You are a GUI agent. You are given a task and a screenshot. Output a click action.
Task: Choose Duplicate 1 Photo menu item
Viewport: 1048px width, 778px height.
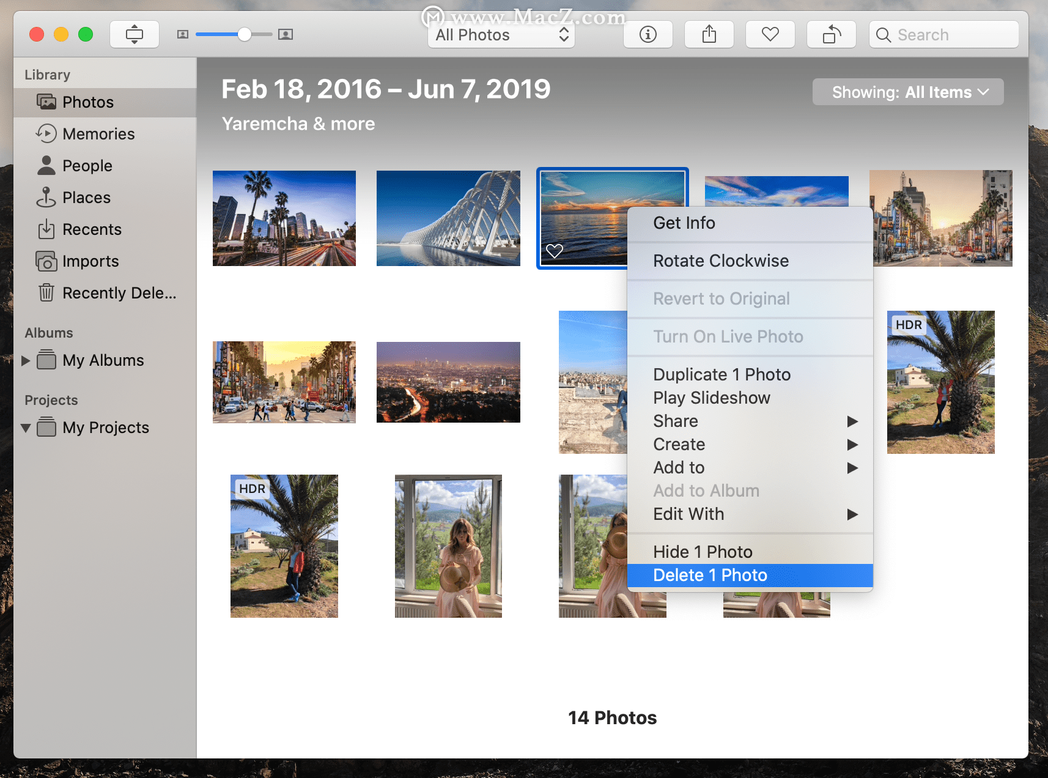coord(750,374)
